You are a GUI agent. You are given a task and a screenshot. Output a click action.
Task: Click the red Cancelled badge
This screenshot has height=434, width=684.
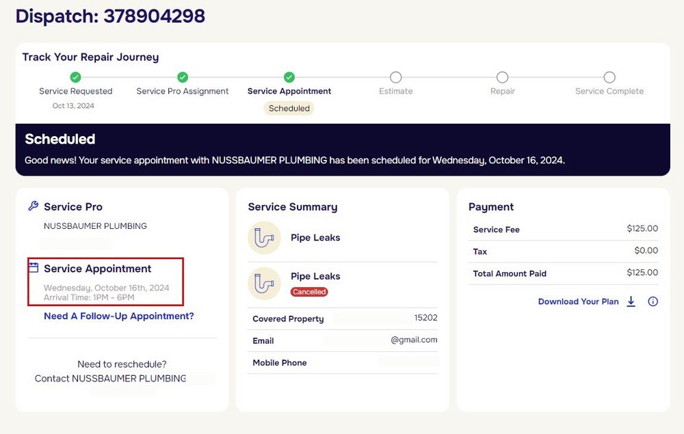coord(309,292)
